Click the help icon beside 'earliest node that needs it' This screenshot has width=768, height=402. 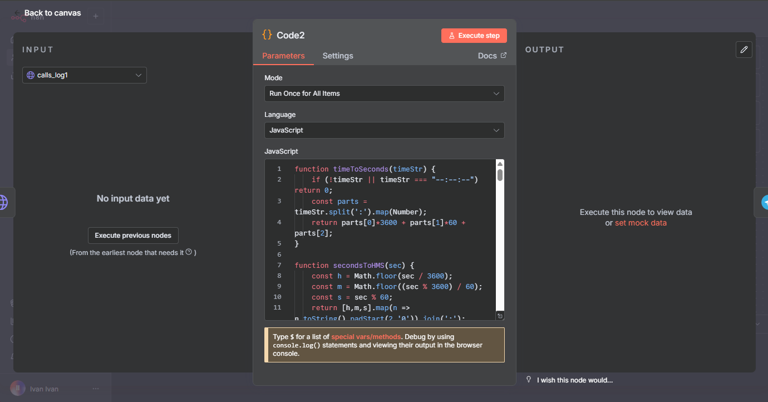pos(189,252)
